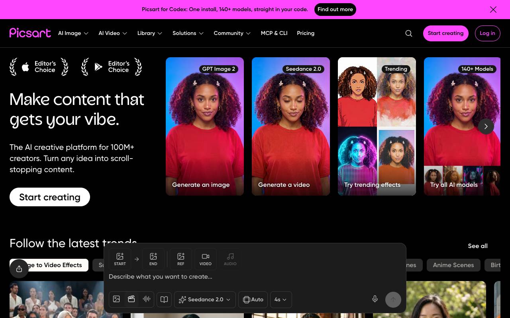The height and width of the screenshot is (318, 510).
Task: Expand the Community menu
Action: click(x=232, y=33)
